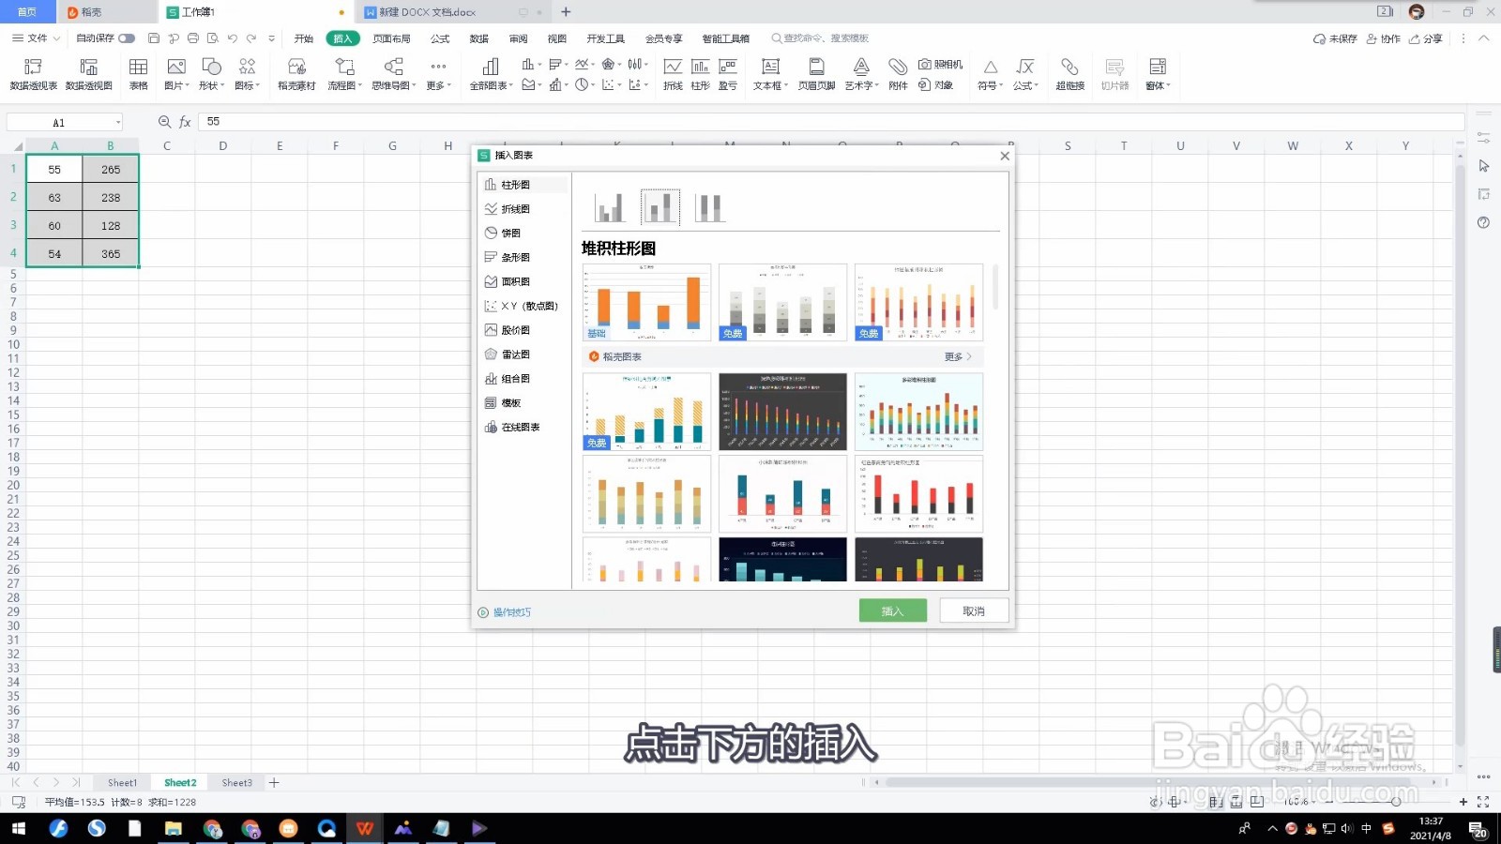The height and width of the screenshot is (844, 1501).
Task: Open the 文件 menu
Action: (x=37, y=38)
